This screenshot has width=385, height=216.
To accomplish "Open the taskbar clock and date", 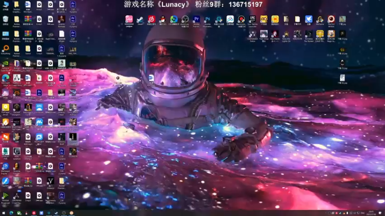I will click(x=371, y=213).
